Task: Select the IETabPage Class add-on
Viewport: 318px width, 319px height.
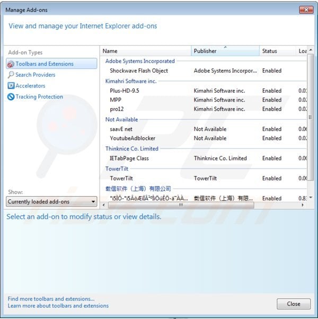Action: pyautogui.click(x=204, y=158)
